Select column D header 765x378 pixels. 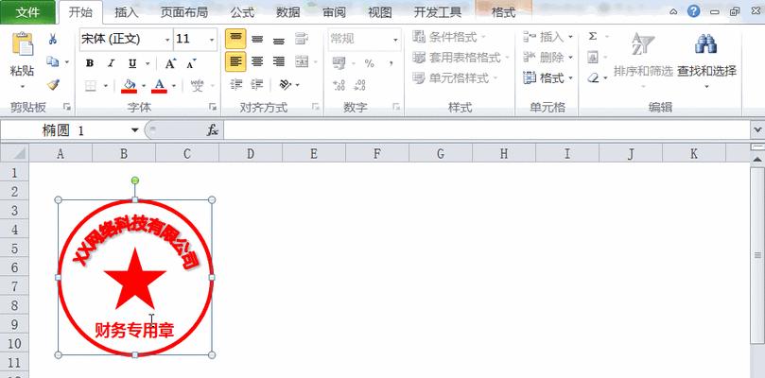click(251, 154)
